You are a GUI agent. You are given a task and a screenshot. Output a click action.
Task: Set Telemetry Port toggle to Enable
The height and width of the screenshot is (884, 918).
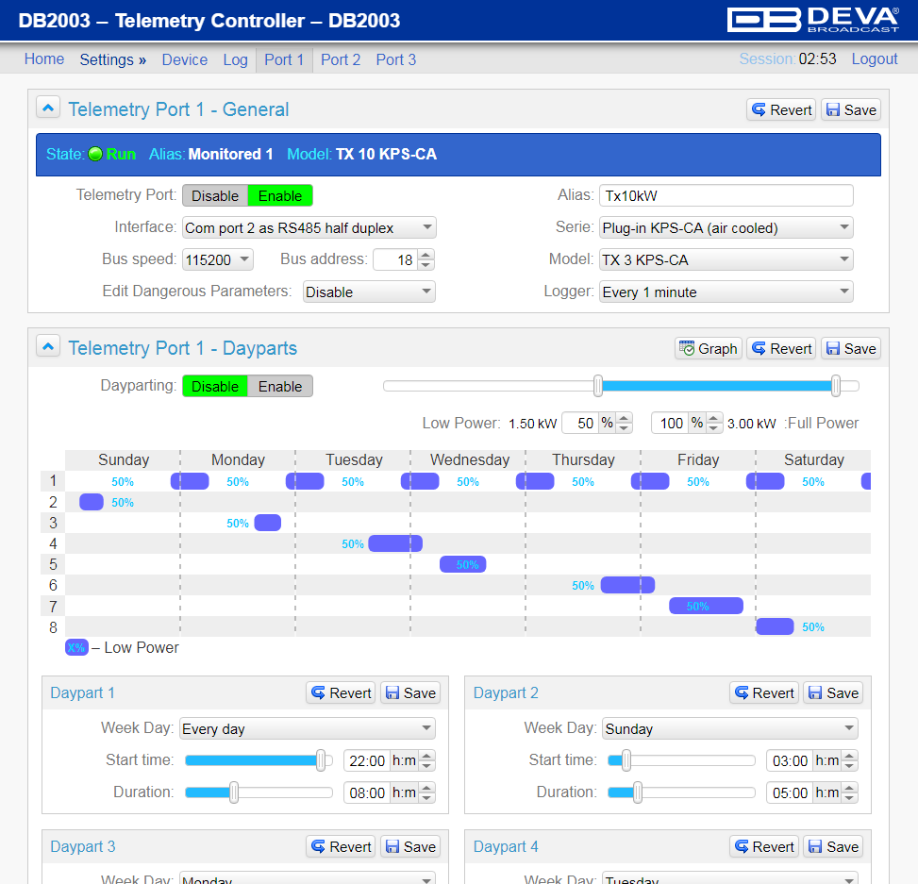click(x=280, y=195)
